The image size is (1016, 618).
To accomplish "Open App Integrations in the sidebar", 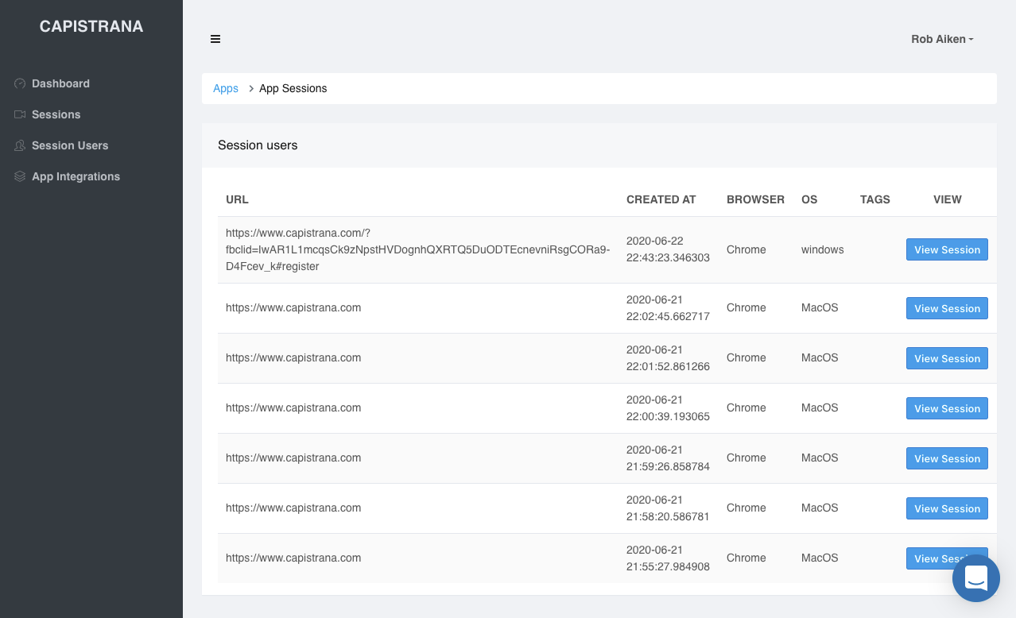I will click(76, 176).
